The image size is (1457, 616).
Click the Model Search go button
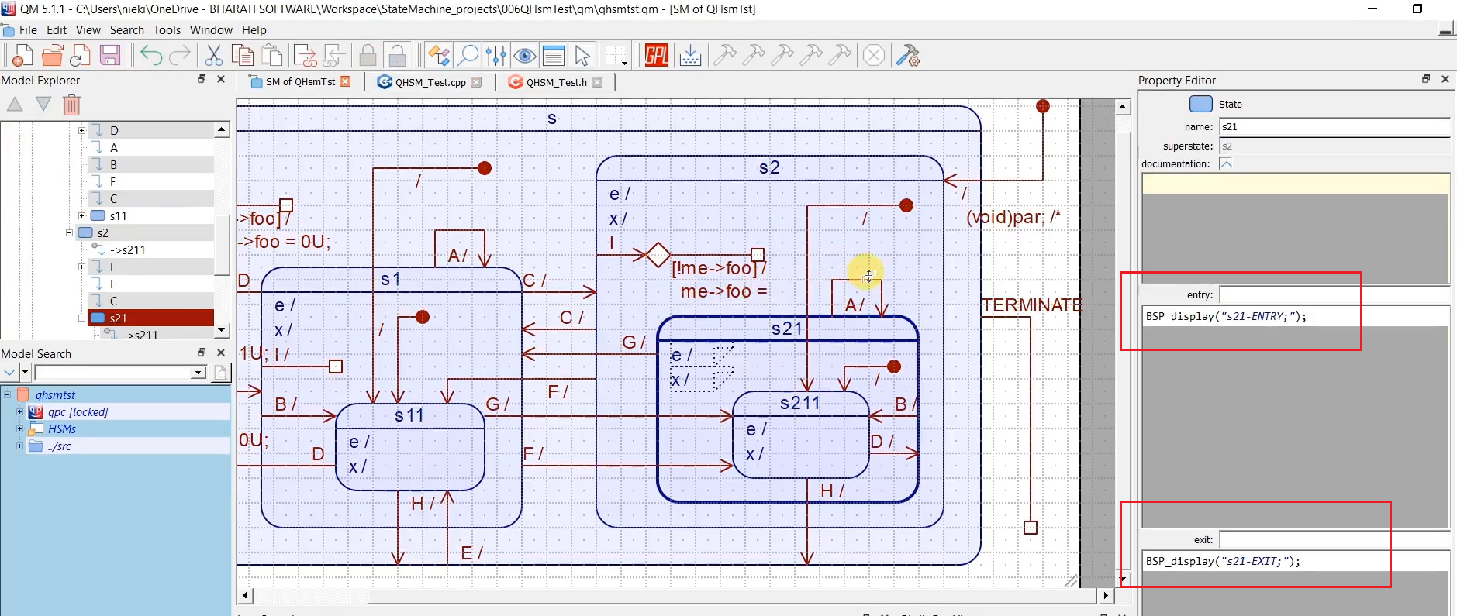click(221, 373)
